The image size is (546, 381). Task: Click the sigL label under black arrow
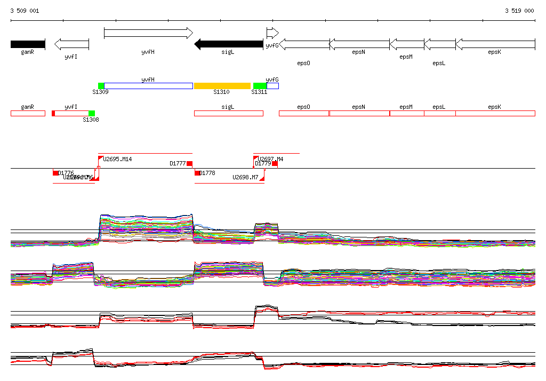(228, 52)
